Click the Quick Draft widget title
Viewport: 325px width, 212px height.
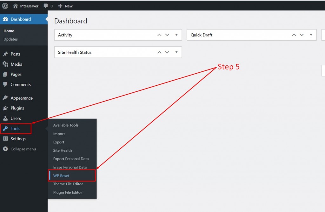pos(202,35)
